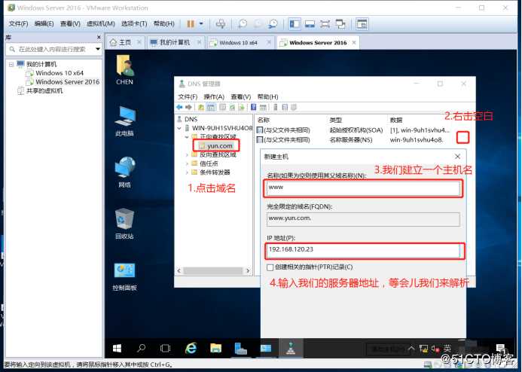The image size is (522, 372).
Task: Click the unity mode toolbar icon
Action: (x=340, y=24)
